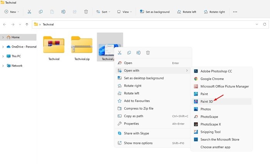Open the See more ellipsis menu
Screen dimensions: 270x164
tap(235, 12)
